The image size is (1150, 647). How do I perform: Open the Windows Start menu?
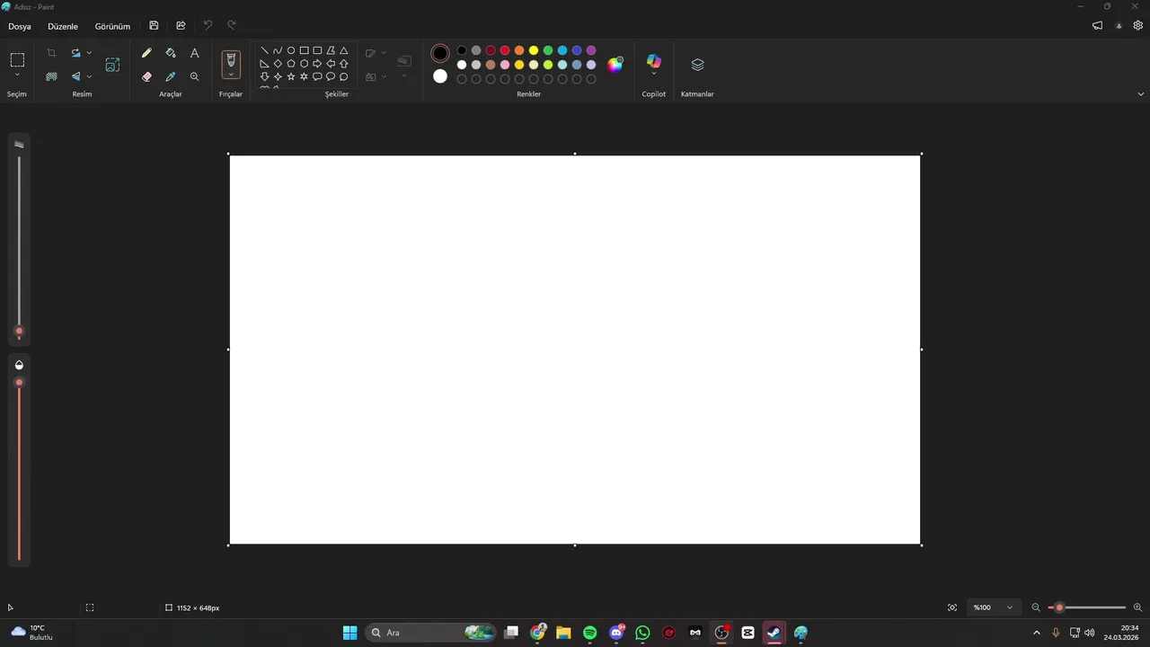tap(349, 633)
